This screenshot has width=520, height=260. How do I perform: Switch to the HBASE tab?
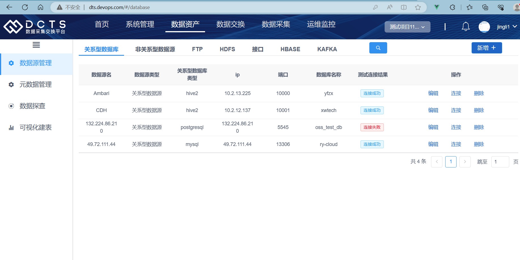[x=290, y=49]
